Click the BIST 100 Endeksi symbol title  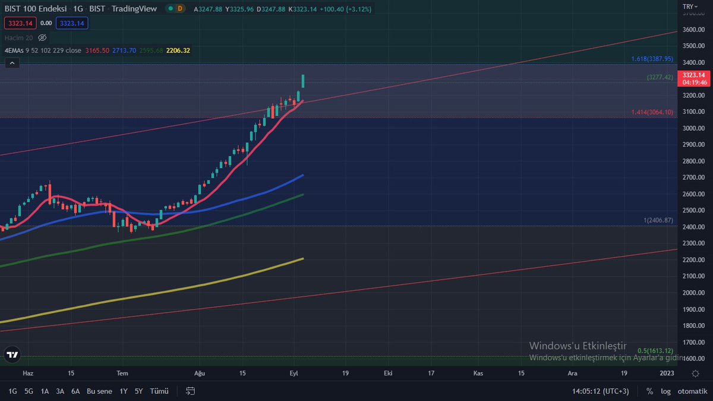[36, 8]
